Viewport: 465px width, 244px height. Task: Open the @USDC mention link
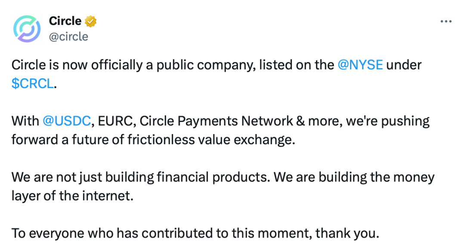67,121
